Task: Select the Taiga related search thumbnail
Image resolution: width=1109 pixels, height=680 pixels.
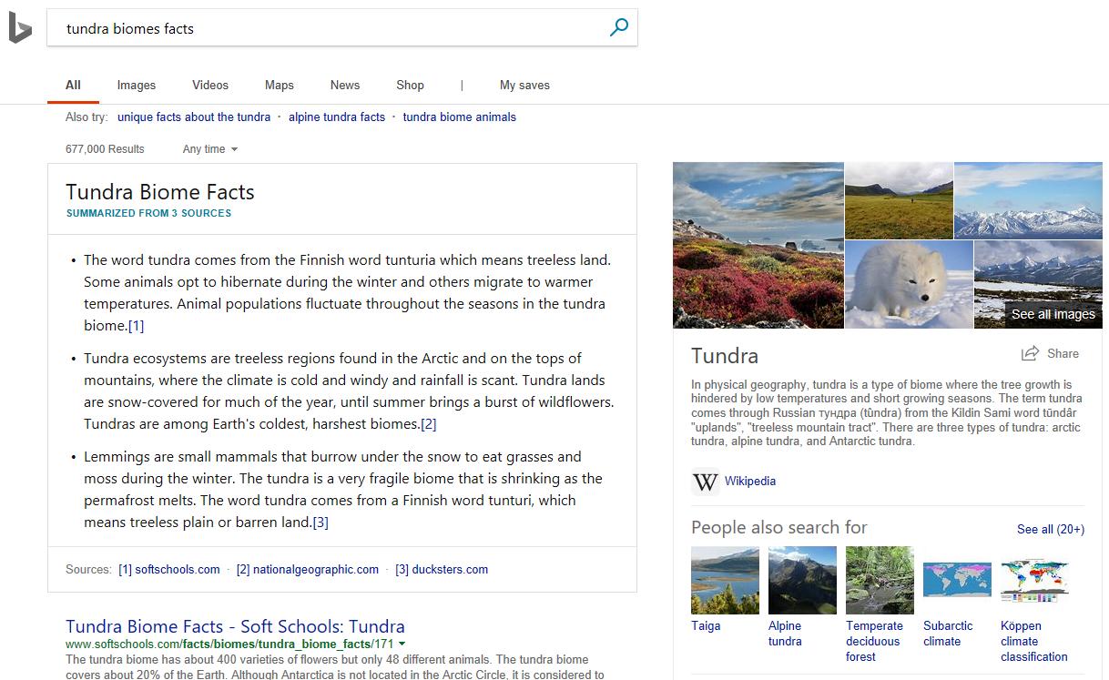Action: coord(725,580)
